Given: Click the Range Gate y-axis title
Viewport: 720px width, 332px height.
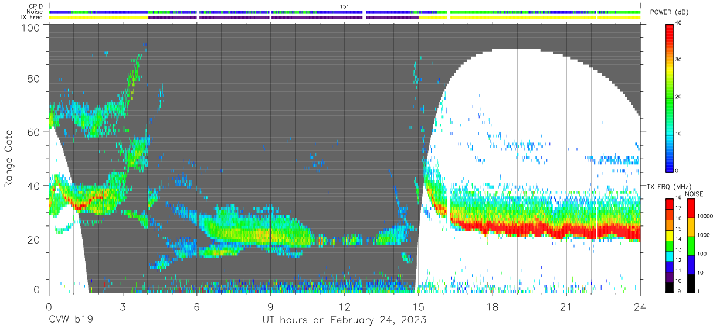Looking at the screenshot, I should pyautogui.click(x=9, y=158).
